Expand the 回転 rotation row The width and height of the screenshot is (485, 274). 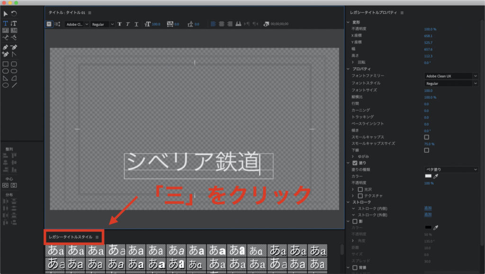click(353, 62)
